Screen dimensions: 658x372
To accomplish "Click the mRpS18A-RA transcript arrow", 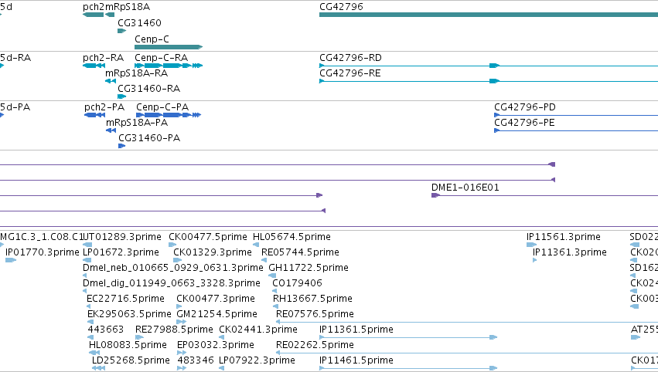I will coord(111,81).
